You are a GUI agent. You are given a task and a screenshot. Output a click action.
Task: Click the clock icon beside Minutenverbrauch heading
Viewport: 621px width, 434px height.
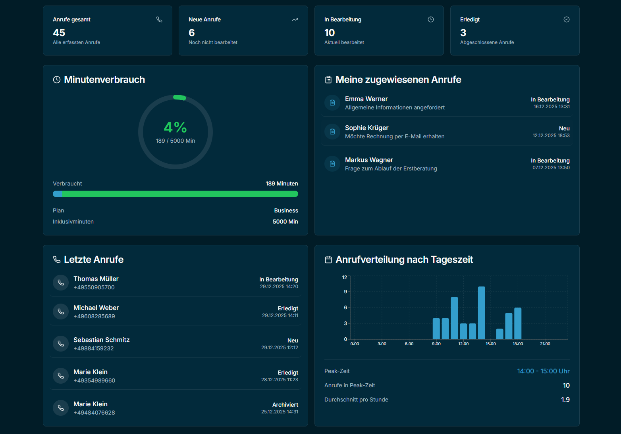56,79
